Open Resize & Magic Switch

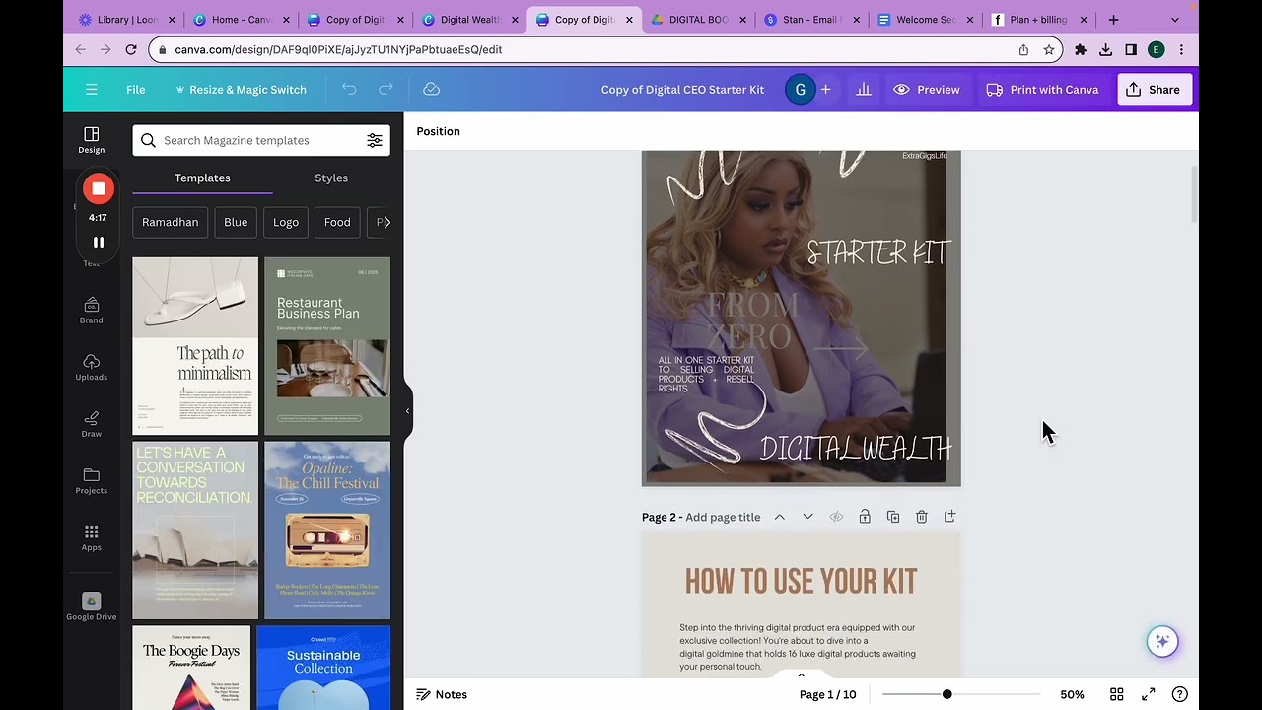click(x=241, y=90)
